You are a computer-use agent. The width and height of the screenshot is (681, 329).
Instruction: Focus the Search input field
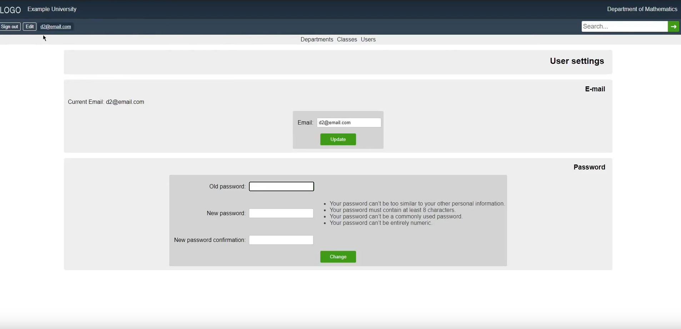pyautogui.click(x=625, y=26)
